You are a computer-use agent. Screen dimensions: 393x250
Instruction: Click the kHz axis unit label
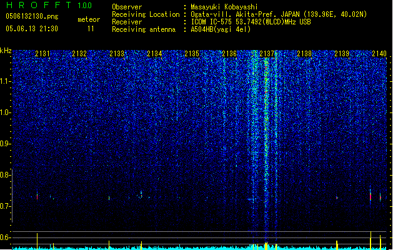6,51
